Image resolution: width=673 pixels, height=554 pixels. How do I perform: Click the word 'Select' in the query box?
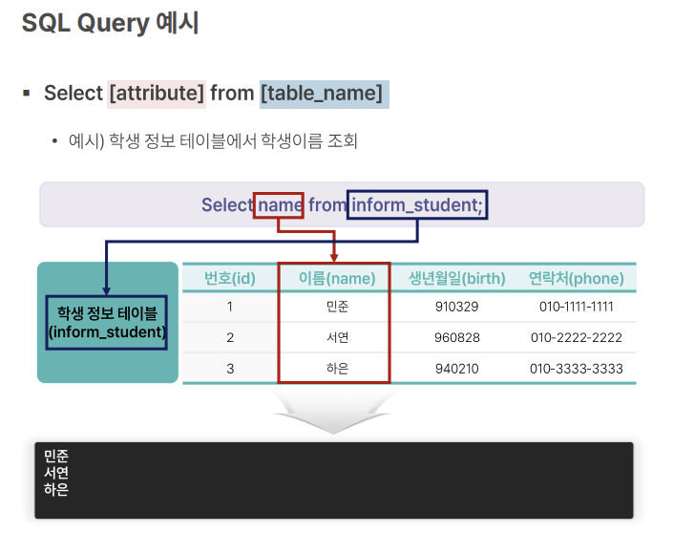click(227, 204)
